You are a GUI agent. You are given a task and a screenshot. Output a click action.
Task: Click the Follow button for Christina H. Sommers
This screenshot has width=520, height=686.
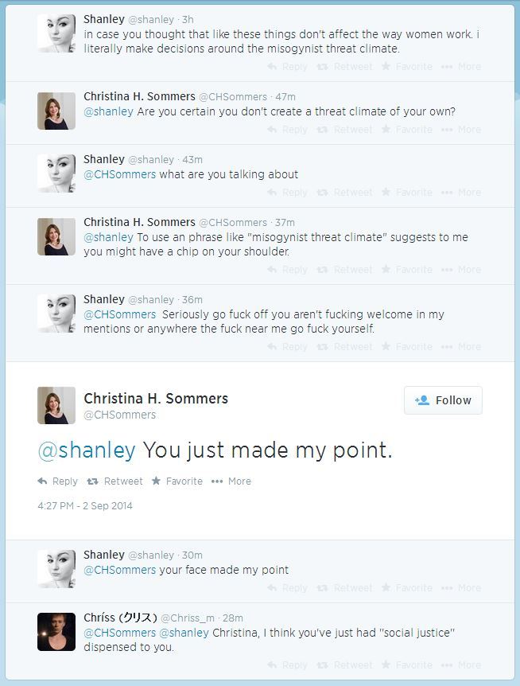[x=443, y=400]
